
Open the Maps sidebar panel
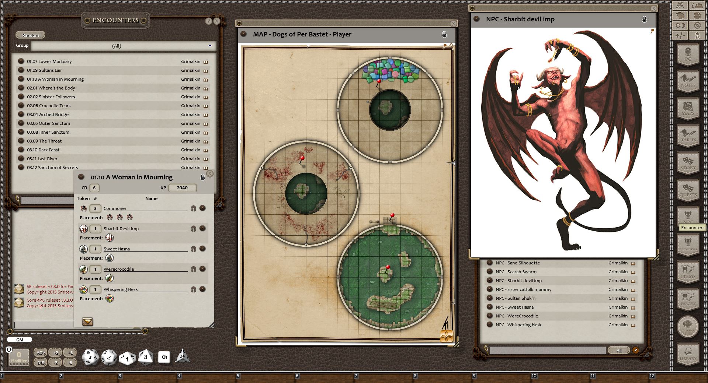point(688,109)
